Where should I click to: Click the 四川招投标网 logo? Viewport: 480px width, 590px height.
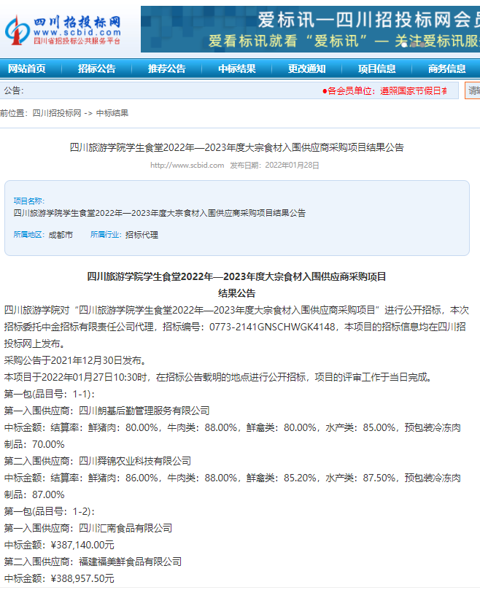click(x=63, y=30)
